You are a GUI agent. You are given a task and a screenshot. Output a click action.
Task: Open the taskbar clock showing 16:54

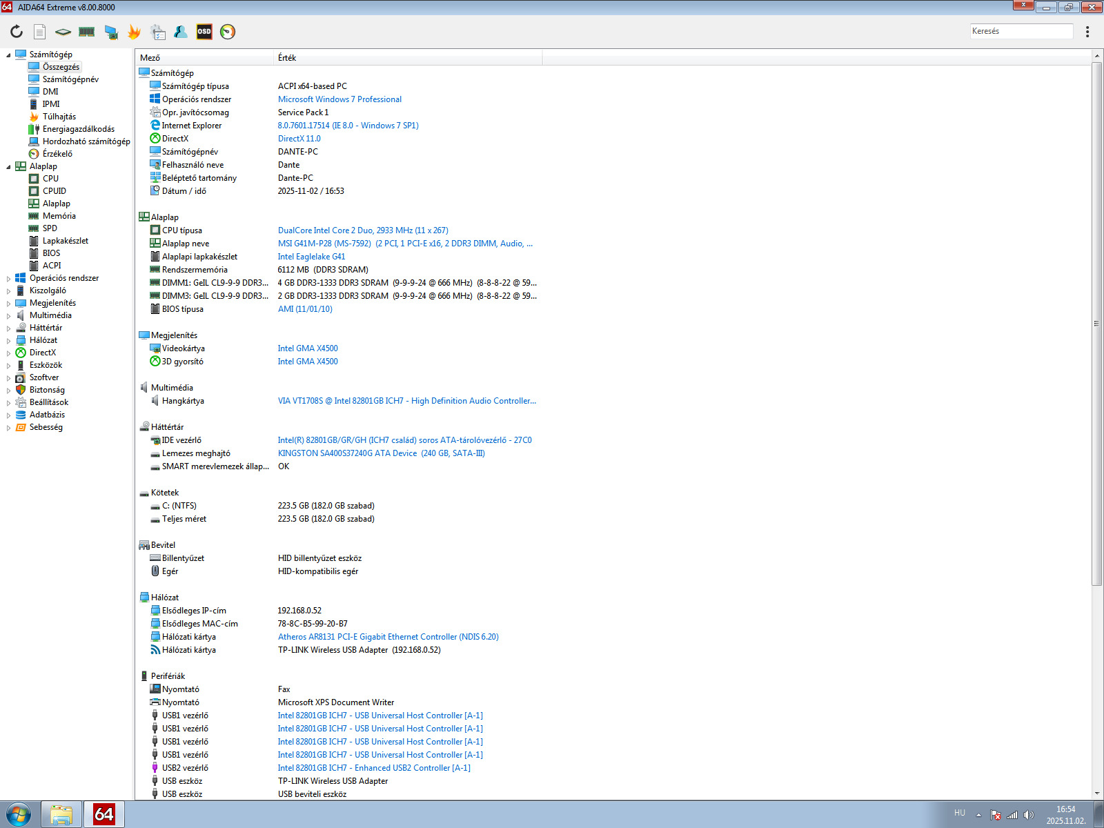click(1066, 815)
